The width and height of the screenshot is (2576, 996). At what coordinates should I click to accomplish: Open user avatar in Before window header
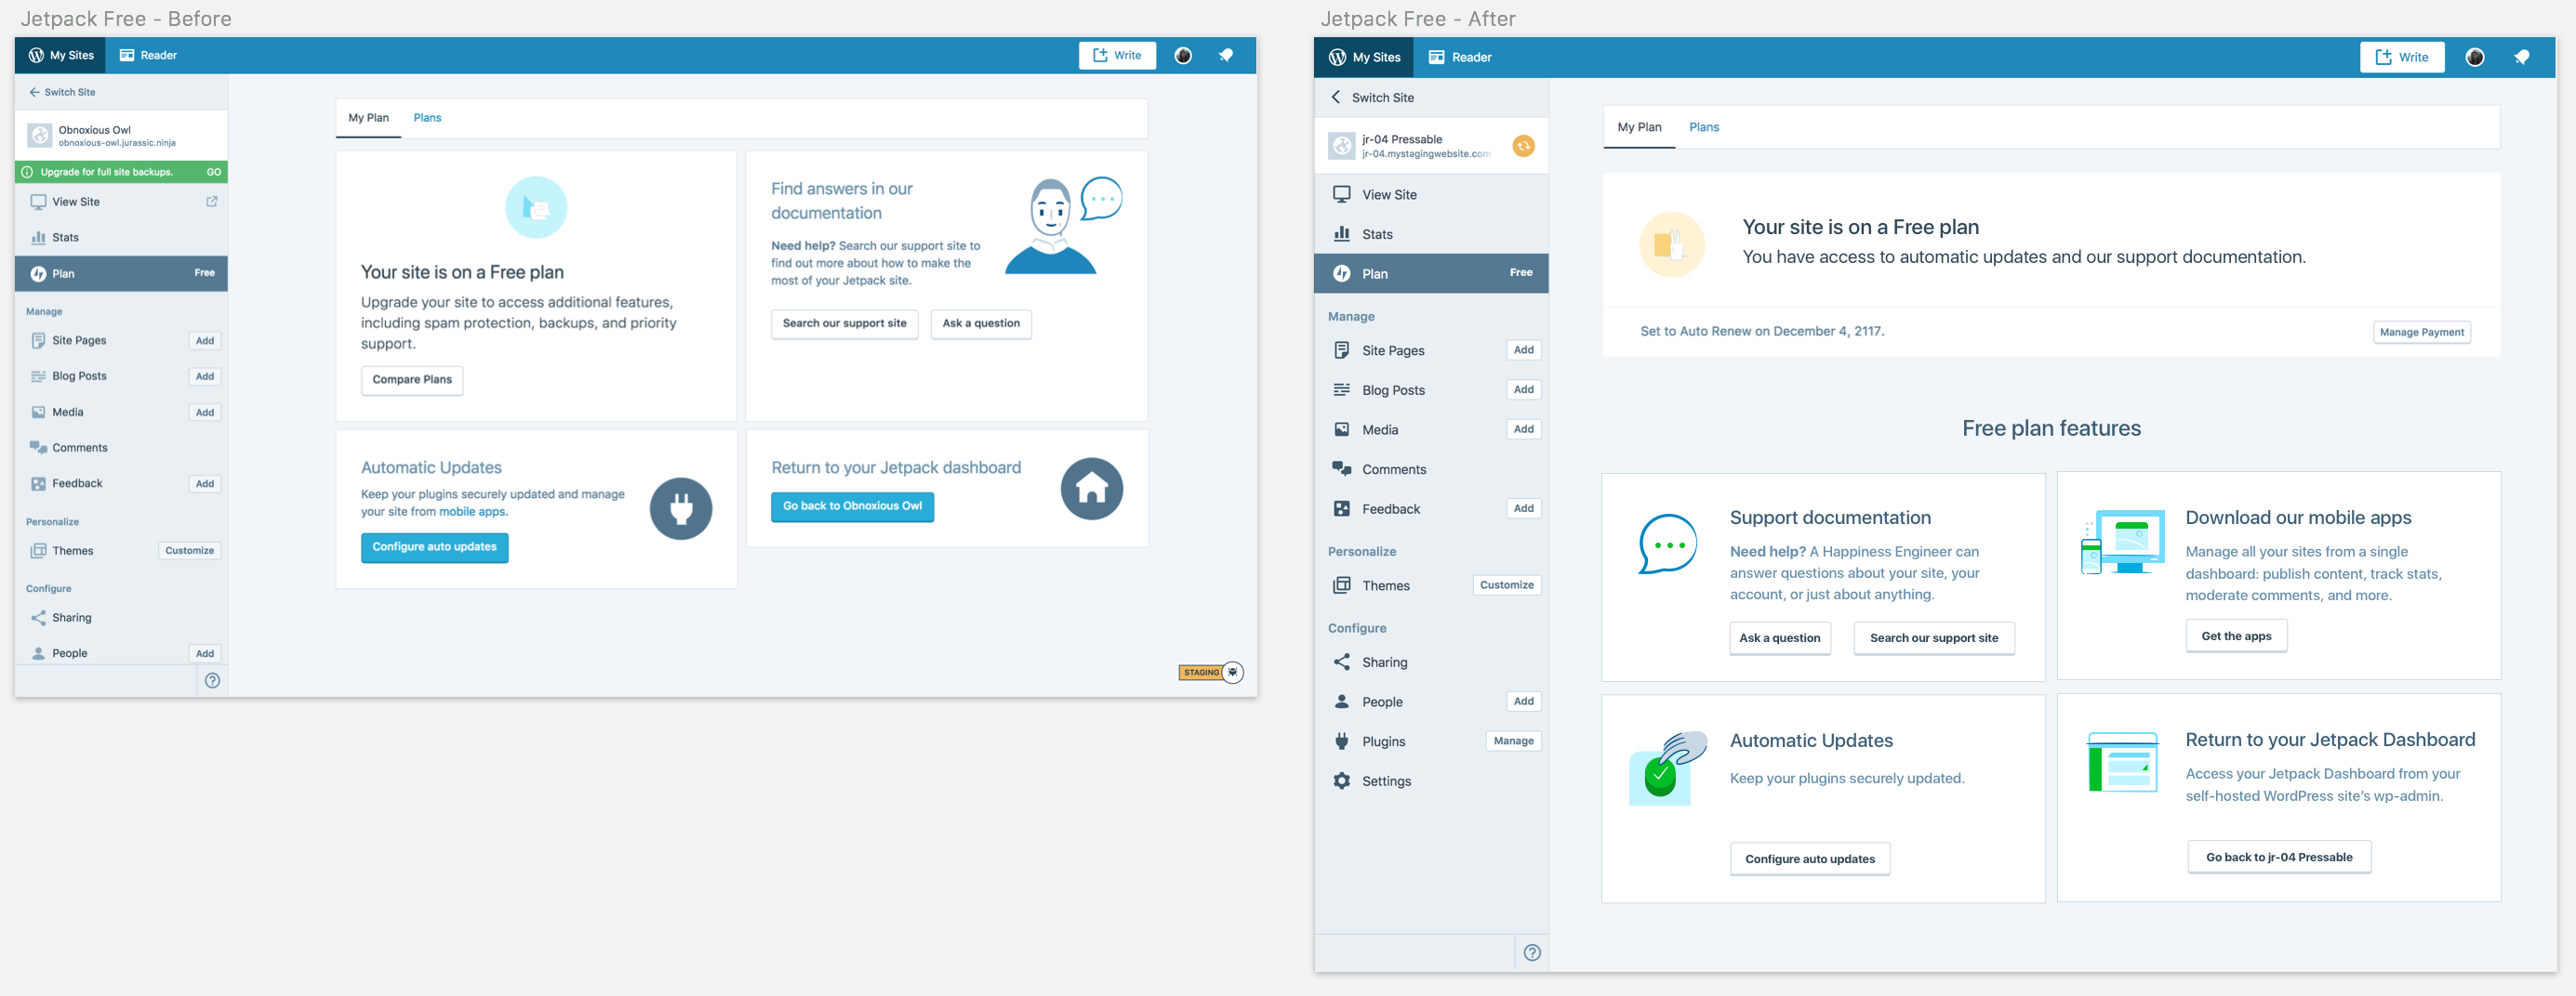(1183, 56)
